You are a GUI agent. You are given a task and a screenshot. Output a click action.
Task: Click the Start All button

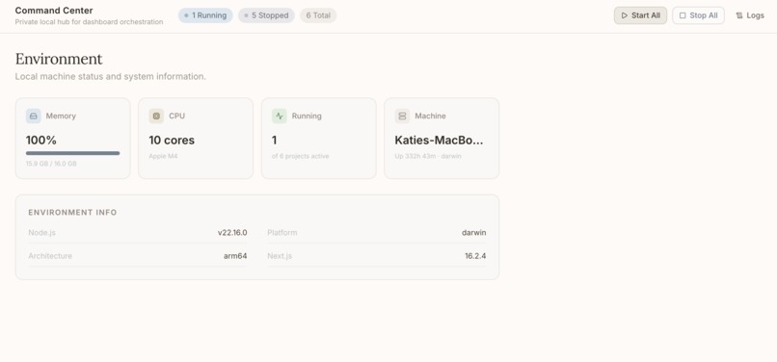(x=640, y=15)
